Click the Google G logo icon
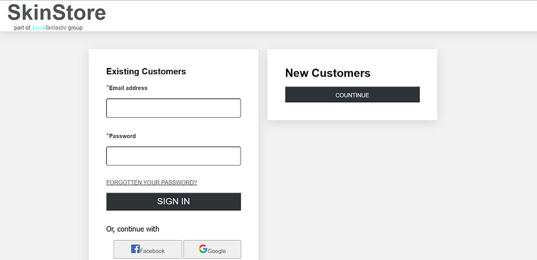Viewport: 537px width, 260px height. point(203,249)
